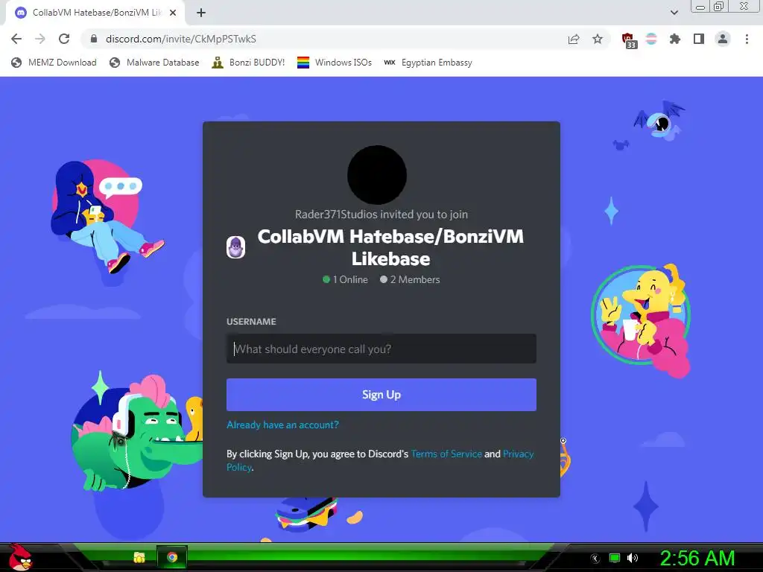763x572 pixels.
Task: Click the USERNAME field label
Action: tap(251, 322)
